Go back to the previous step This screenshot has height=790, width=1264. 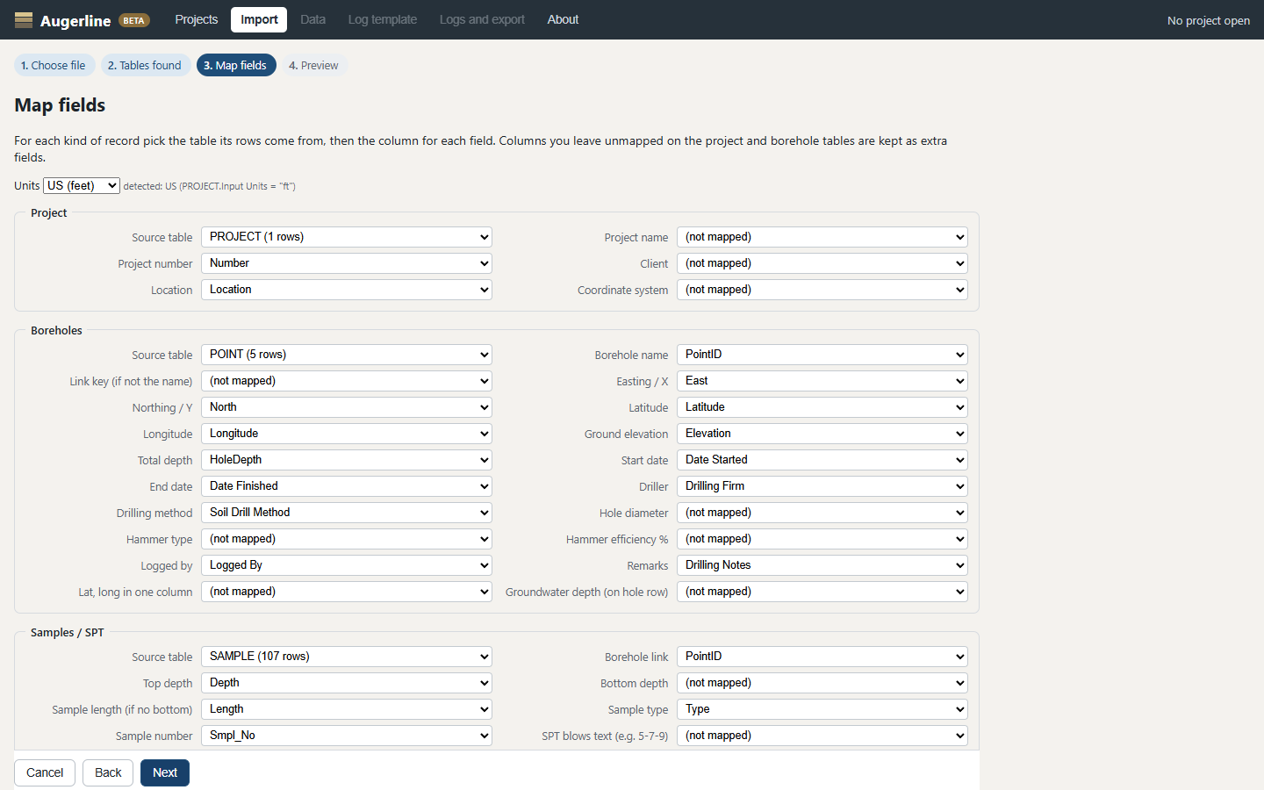[x=108, y=772]
